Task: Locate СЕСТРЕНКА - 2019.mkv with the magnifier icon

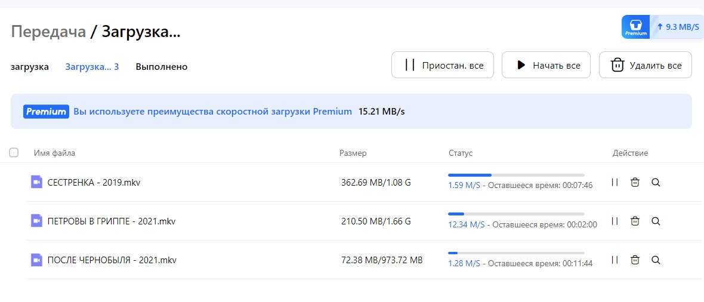Action: [x=656, y=183]
